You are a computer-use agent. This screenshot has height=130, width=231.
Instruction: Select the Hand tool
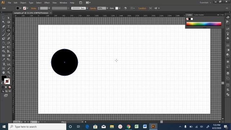pyautogui.click(x=4, y=73)
